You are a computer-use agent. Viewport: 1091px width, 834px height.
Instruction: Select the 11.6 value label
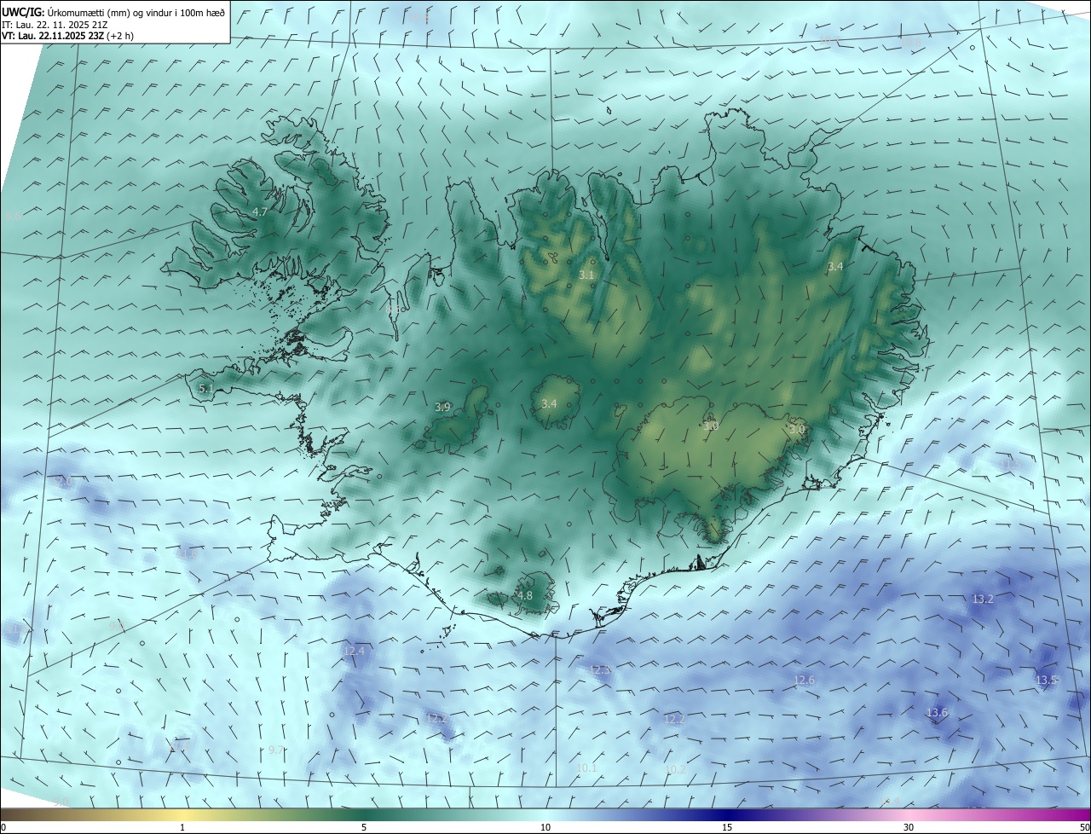[186, 553]
